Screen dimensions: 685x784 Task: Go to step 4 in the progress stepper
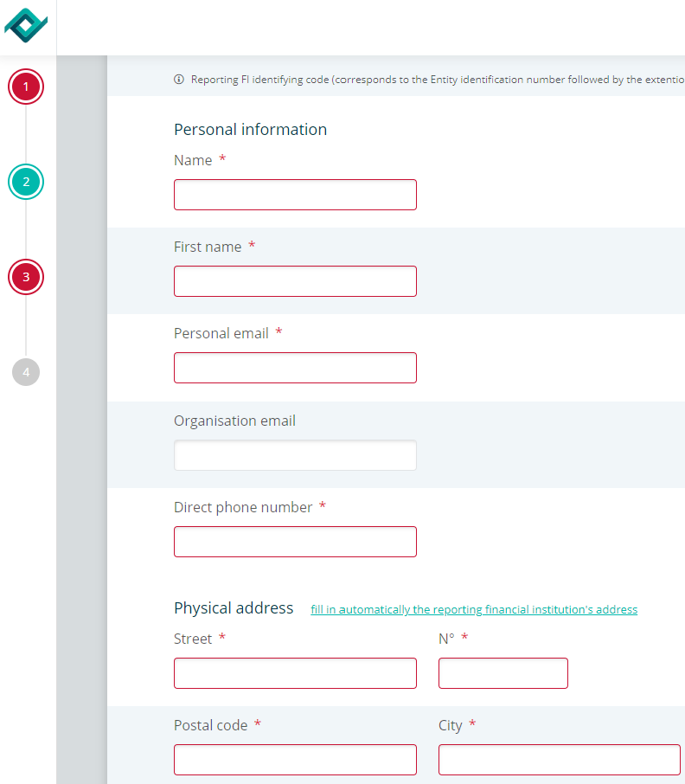(x=26, y=372)
